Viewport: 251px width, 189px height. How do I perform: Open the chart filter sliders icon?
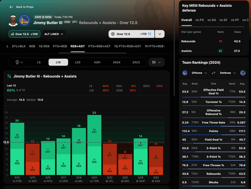pos(154,62)
